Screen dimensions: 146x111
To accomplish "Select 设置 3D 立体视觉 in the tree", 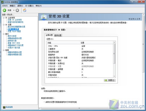I will point(15,20).
